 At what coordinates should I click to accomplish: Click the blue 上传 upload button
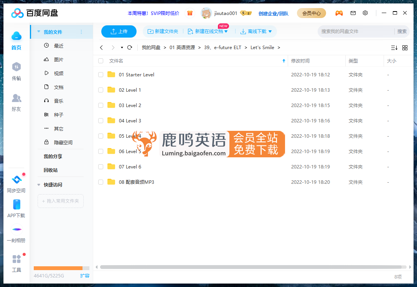pos(119,31)
